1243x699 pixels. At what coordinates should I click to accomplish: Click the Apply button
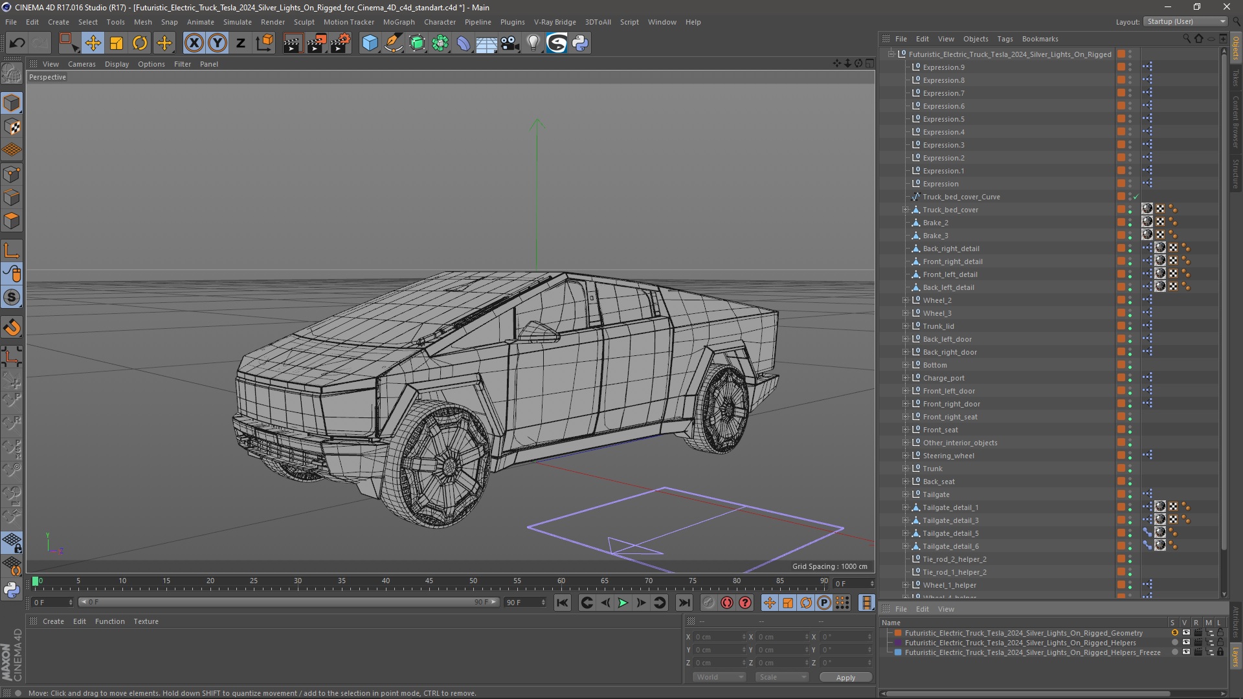coord(845,678)
